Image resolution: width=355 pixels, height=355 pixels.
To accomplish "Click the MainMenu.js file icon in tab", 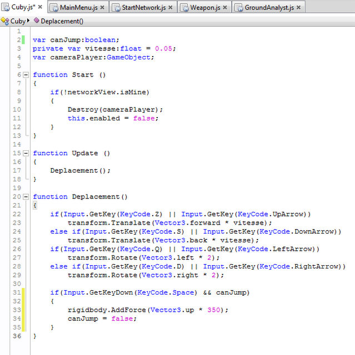I will coord(54,8).
